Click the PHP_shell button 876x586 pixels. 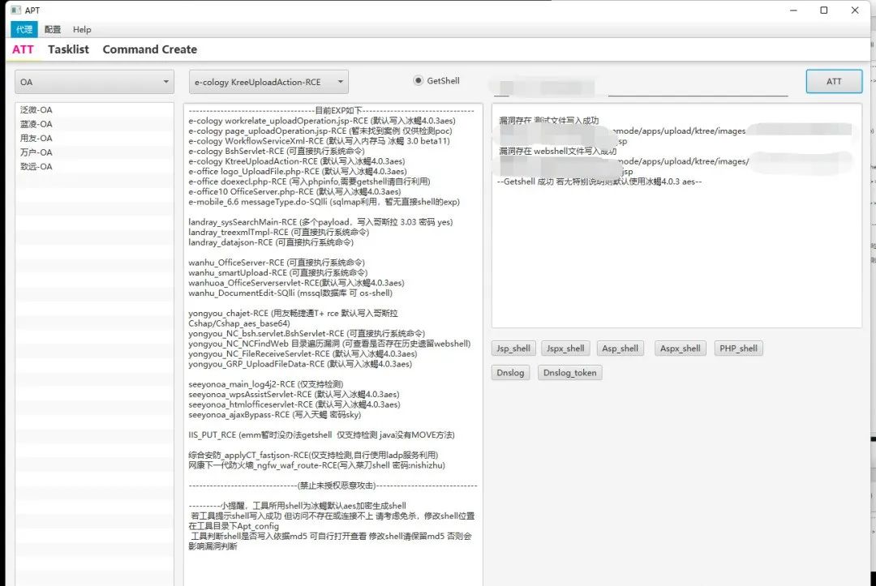point(739,349)
